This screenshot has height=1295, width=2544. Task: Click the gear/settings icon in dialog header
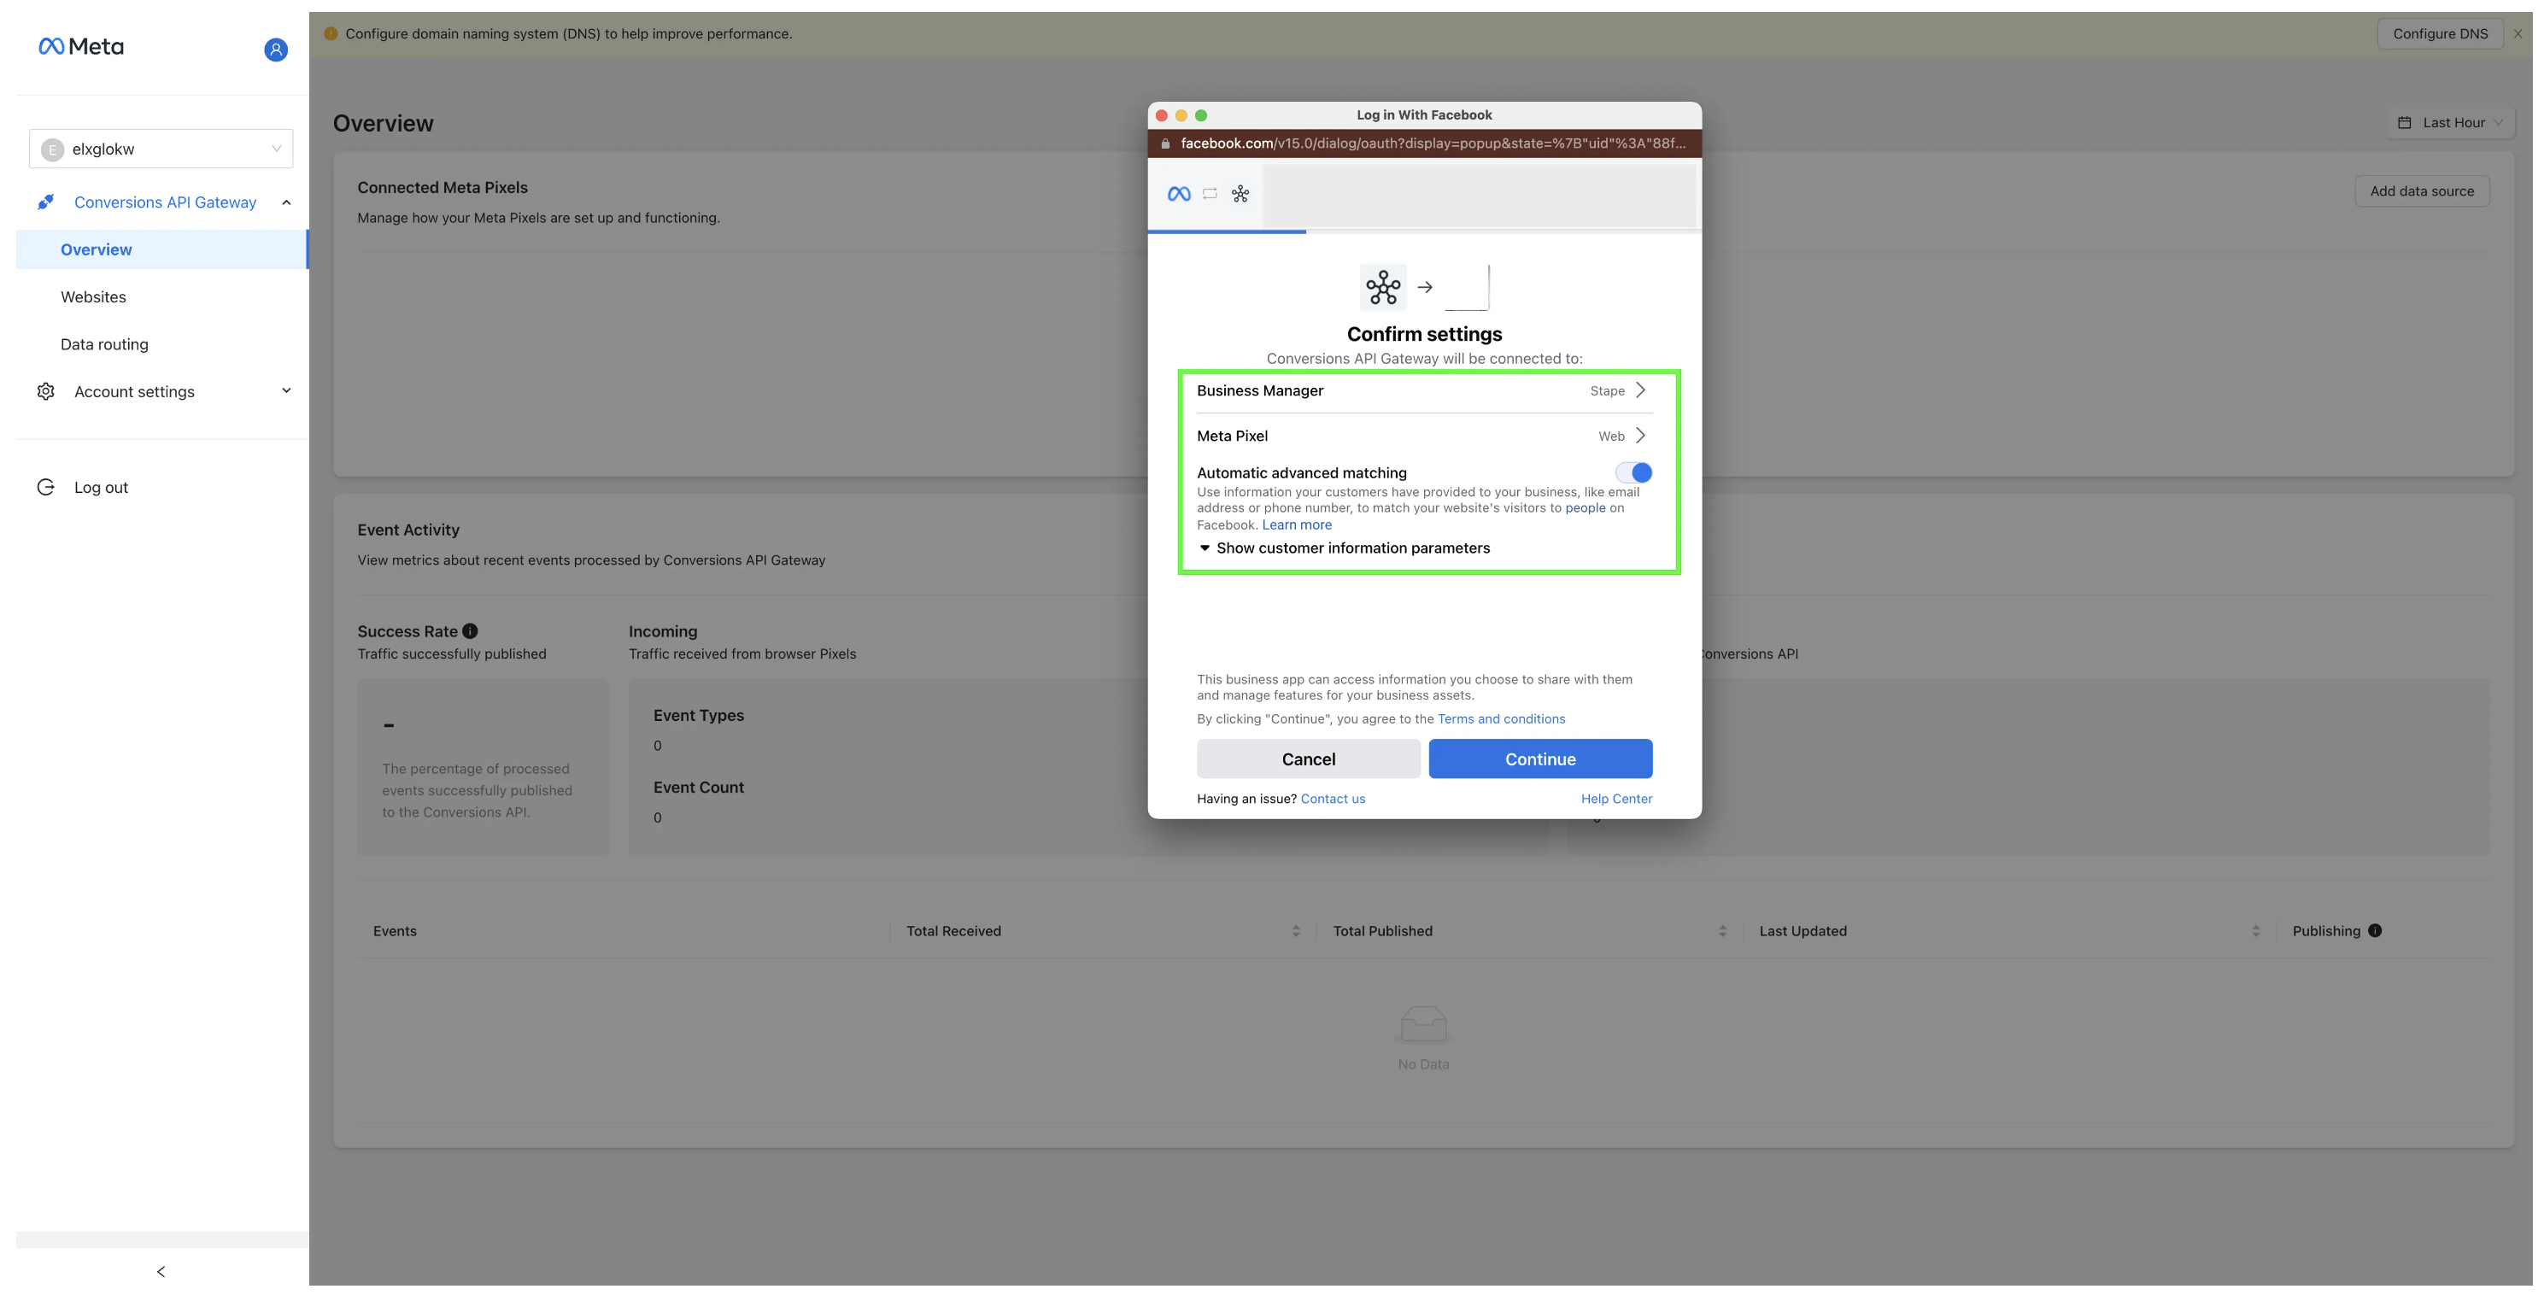[1243, 195]
